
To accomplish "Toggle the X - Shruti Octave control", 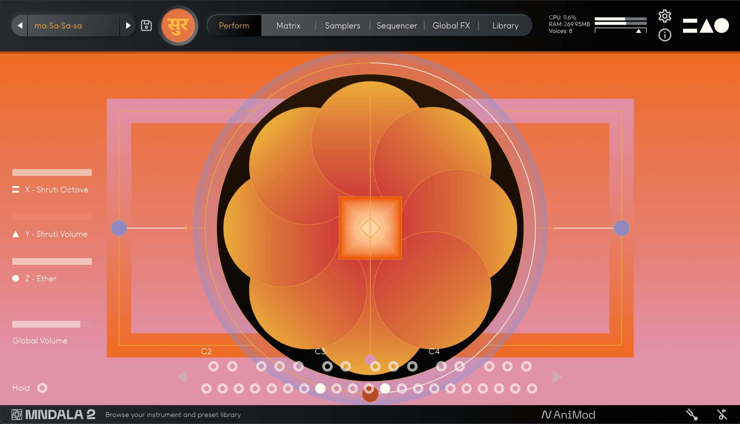I will tap(16, 189).
